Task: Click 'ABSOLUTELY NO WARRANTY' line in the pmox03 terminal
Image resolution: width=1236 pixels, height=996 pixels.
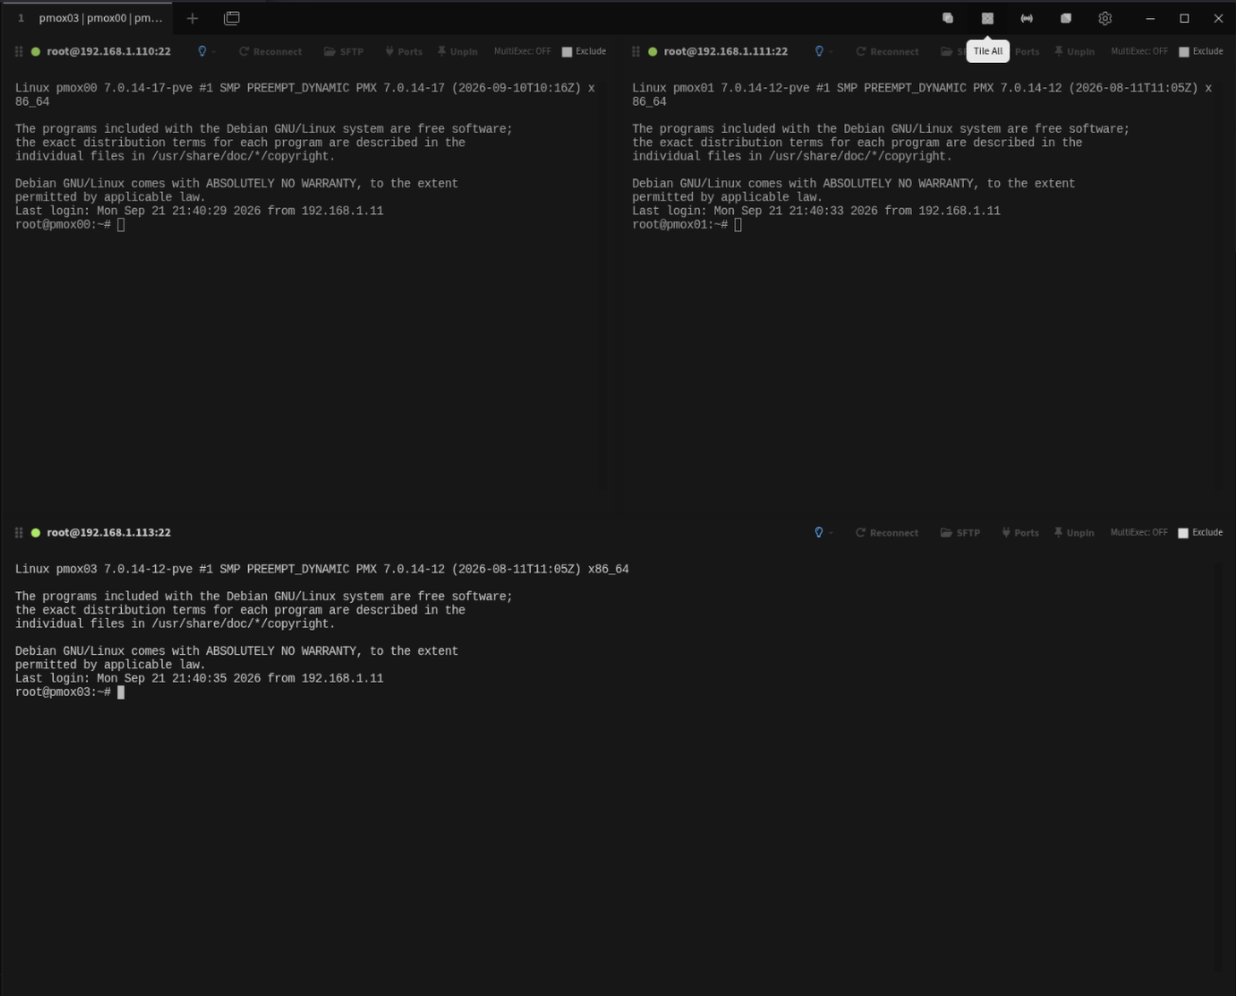Action: click(x=237, y=651)
